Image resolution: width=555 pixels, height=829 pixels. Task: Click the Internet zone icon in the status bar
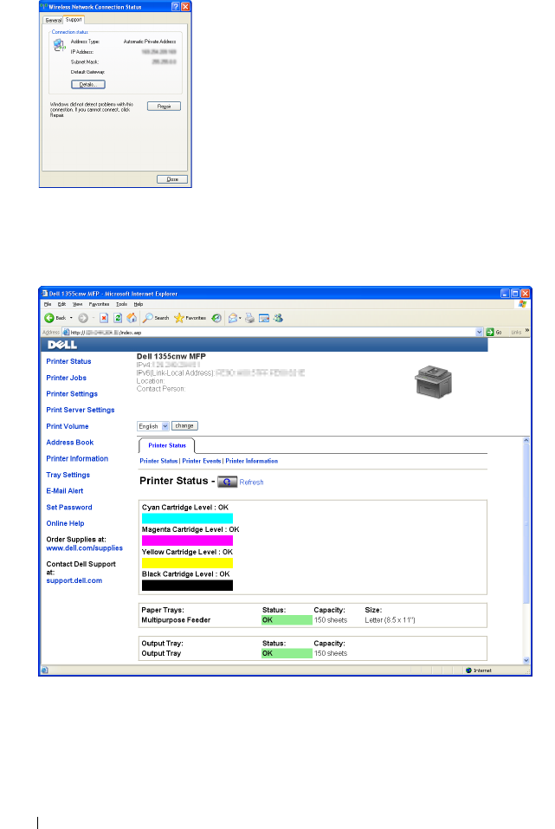(468, 670)
